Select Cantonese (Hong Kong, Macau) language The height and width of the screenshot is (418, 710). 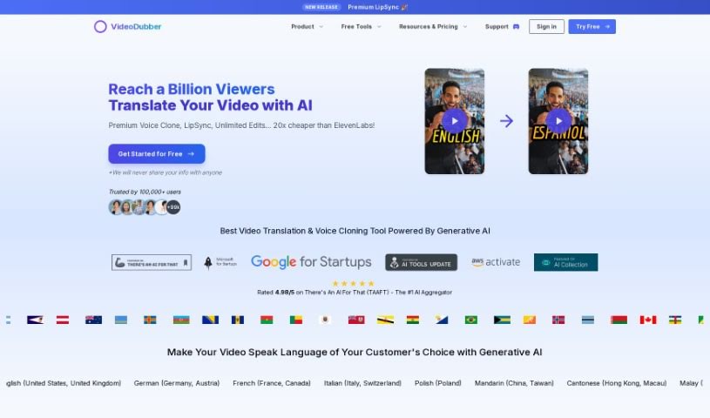pyautogui.click(x=617, y=383)
